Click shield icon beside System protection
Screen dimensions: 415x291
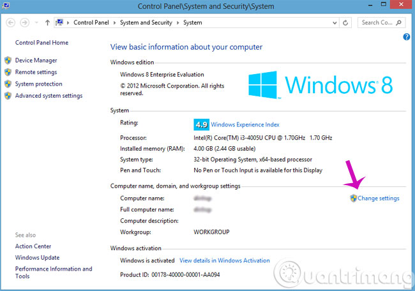click(8, 84)
